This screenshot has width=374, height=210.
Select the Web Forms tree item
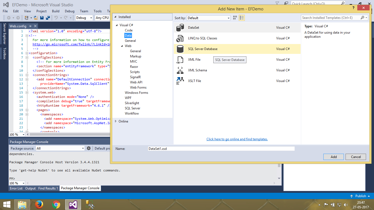[138, 87]
